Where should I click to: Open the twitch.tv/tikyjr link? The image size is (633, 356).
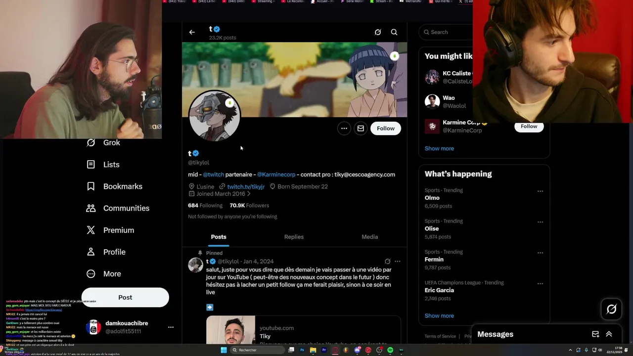pos(246,186)
